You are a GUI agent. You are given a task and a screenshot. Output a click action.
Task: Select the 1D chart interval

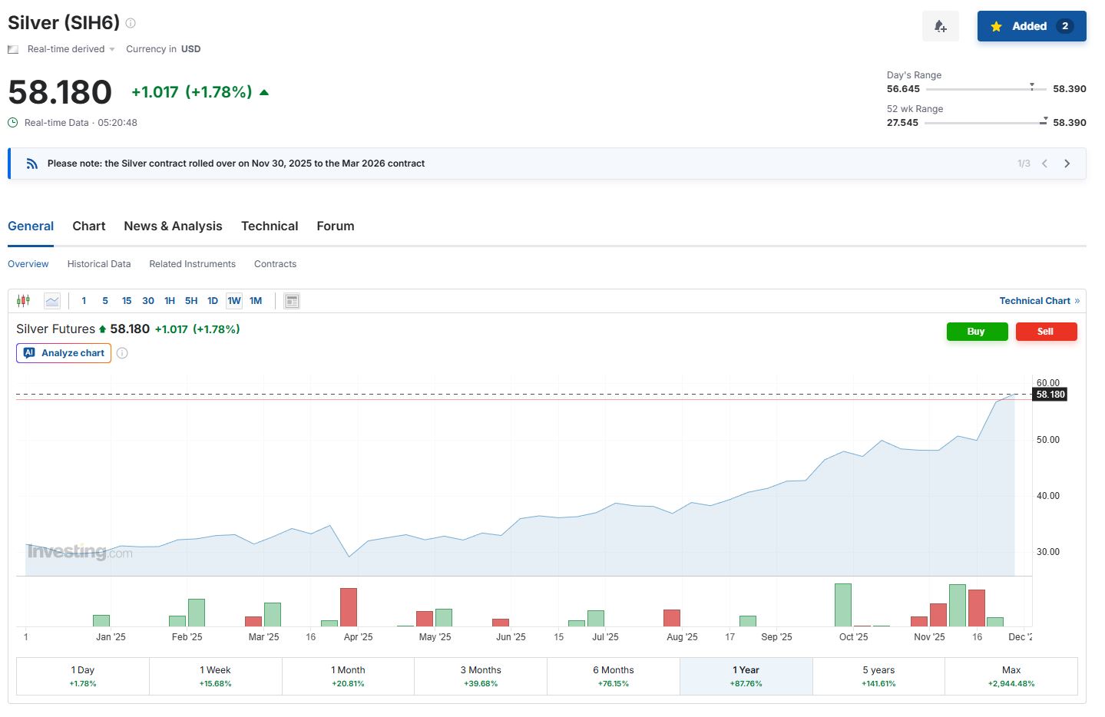213,301
